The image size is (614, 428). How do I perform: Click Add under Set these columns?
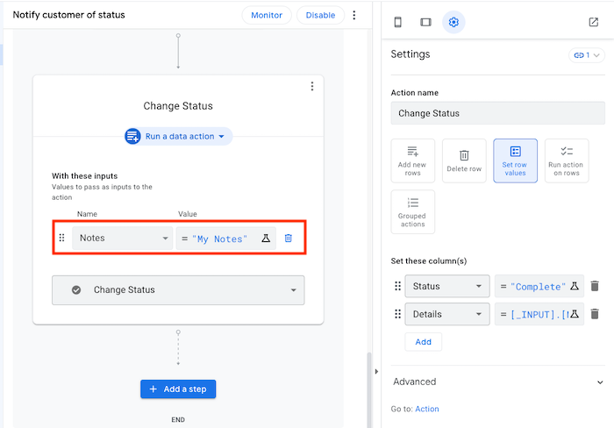[x=424, y=342]
